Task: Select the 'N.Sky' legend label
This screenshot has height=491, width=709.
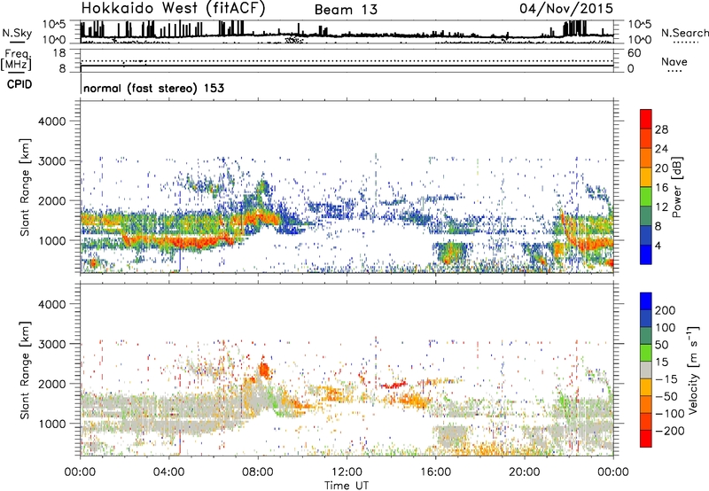Action: pos(17,33)
